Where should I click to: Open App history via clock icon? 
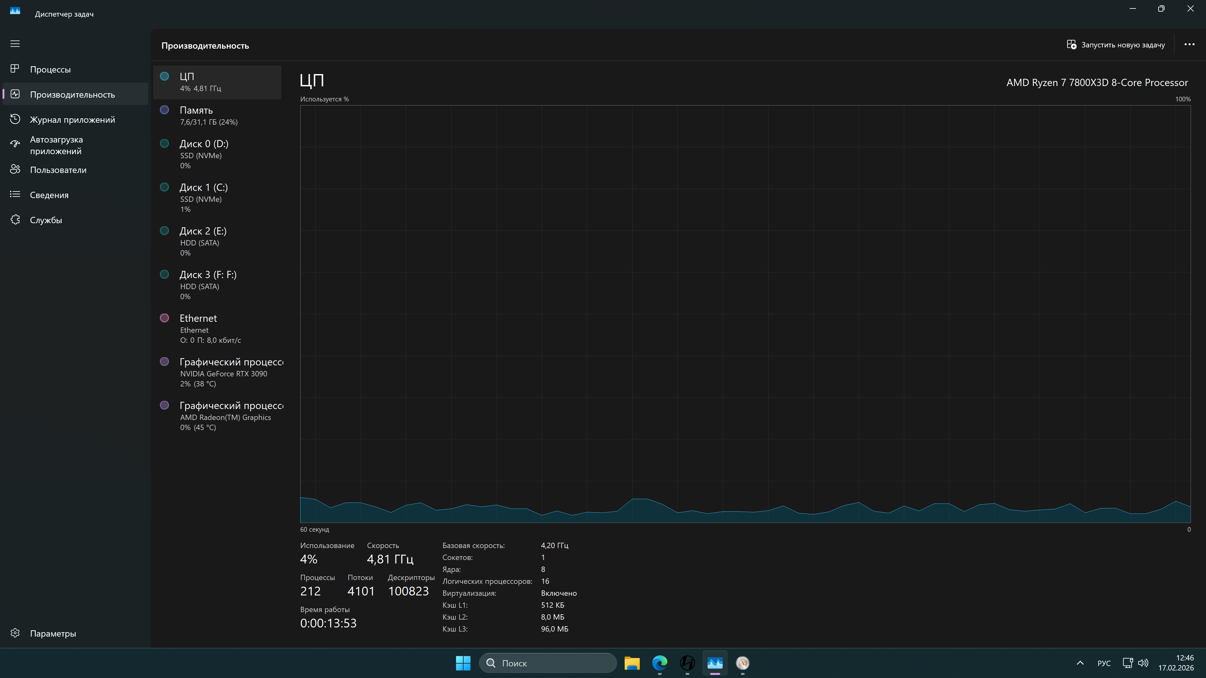tap(15, 119)
